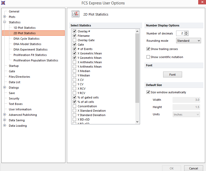
Task: Expand the Data Loading tree node
Action: [x=5, y=126]
